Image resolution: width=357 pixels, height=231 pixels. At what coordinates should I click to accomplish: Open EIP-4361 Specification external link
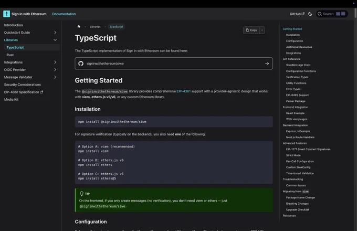click(x=24, y=92)
